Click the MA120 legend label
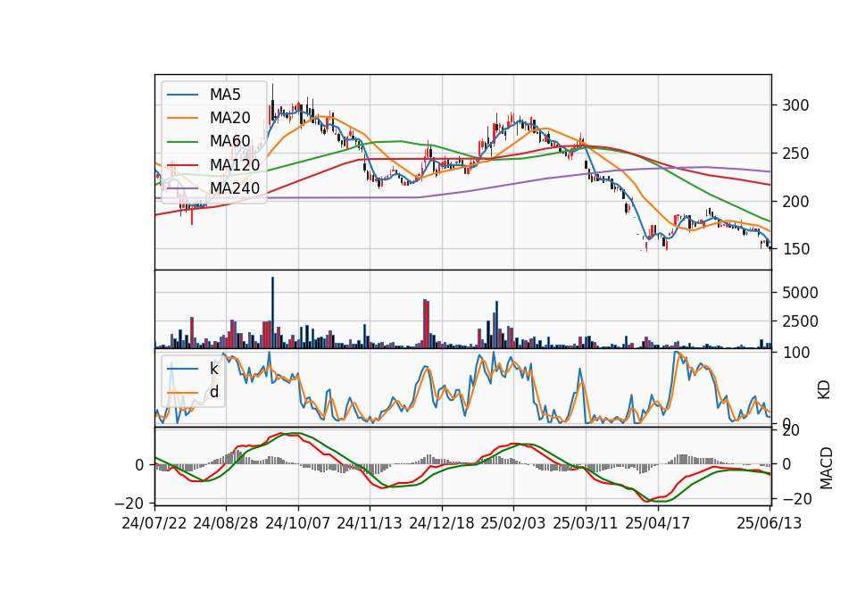This screenshot has width=857, height=616. pos(235,164)
